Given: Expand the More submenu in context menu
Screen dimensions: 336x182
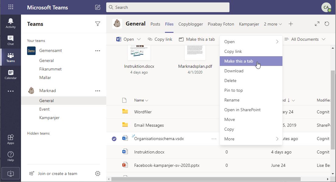Looking at the screenshot, I should 251,139.
